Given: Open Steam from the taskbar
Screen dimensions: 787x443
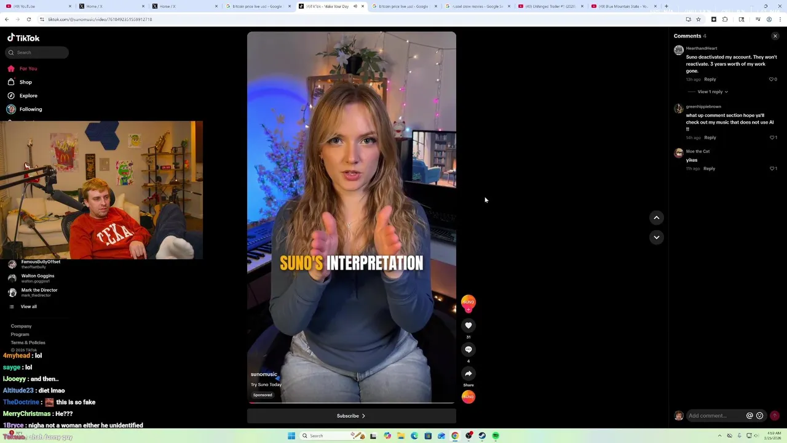Looking at the screenshot, I should 482,436.
